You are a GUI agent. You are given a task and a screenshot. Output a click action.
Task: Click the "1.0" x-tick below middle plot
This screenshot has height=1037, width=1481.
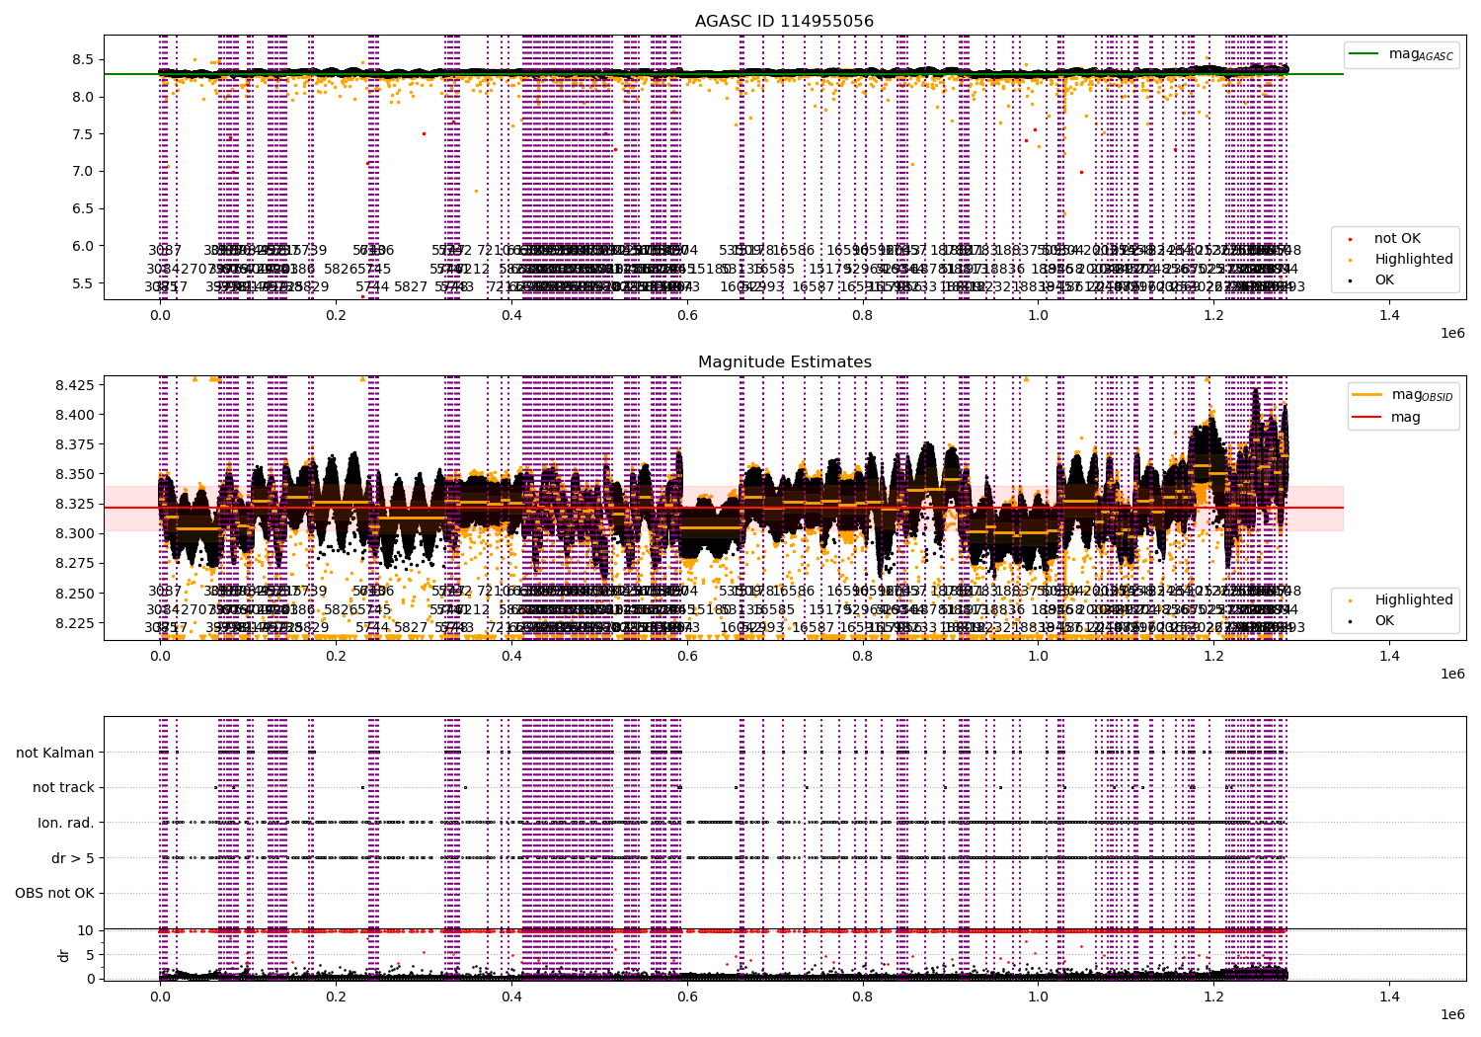click(x=1038, y=656)
